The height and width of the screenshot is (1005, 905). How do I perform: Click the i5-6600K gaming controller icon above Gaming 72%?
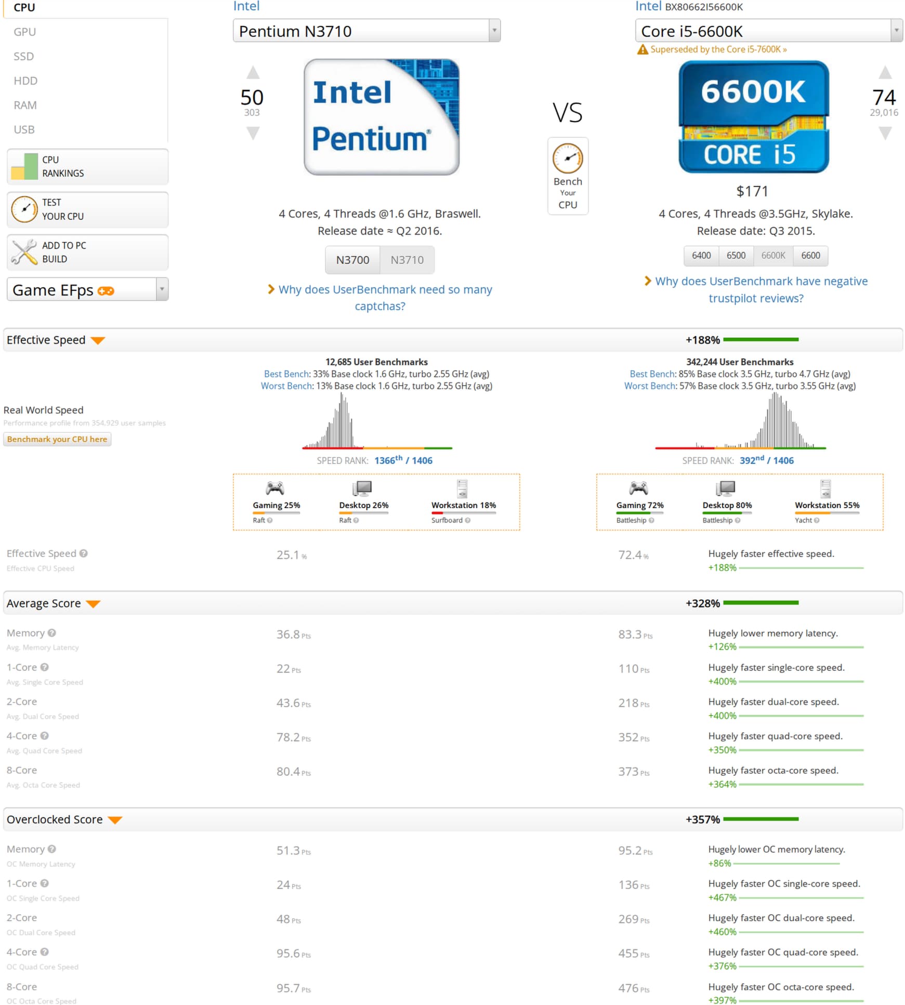[x=639, y=488]
